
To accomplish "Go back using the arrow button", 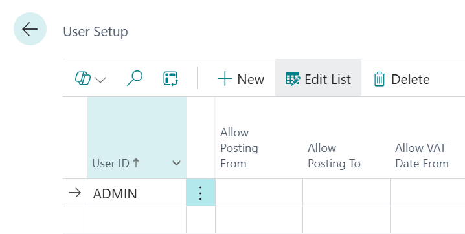I will 30,29.
